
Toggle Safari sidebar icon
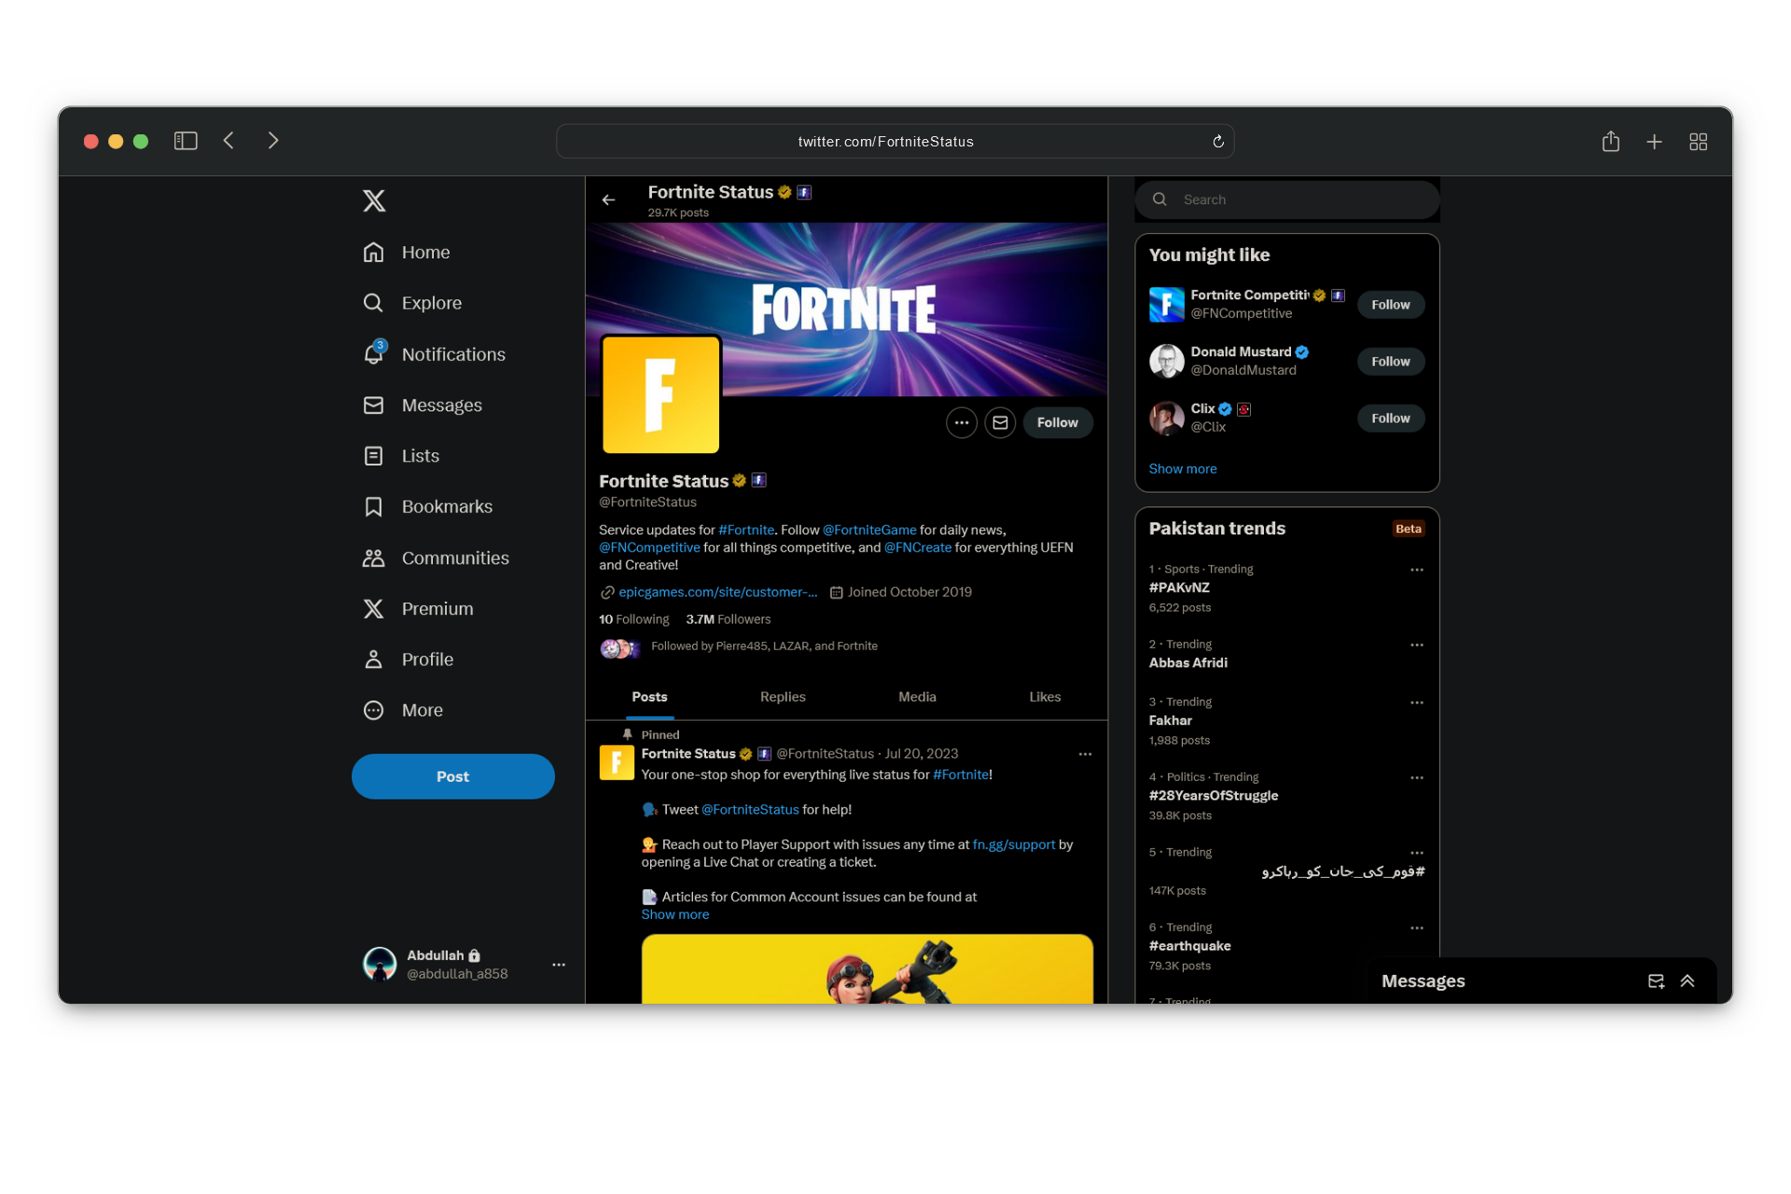186,141
